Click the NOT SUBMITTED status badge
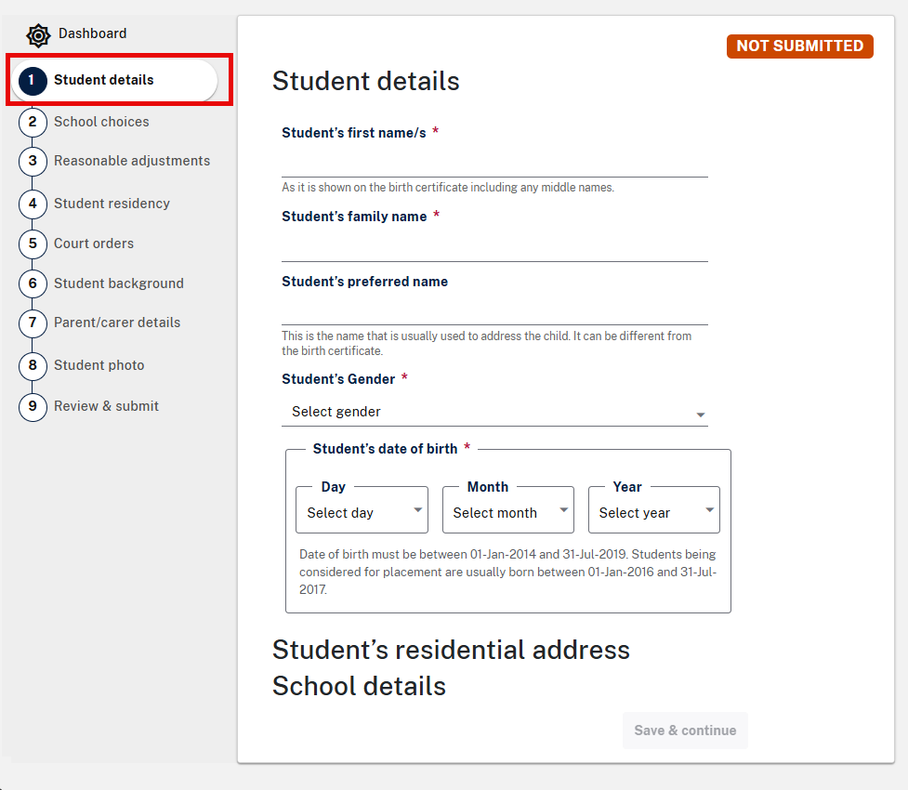Screen dimensions: 908x790 (799, 46)
